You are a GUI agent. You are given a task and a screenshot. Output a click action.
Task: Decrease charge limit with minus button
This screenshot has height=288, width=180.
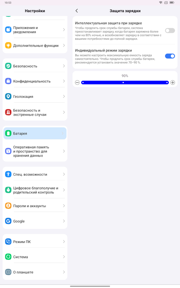[77, 82]
